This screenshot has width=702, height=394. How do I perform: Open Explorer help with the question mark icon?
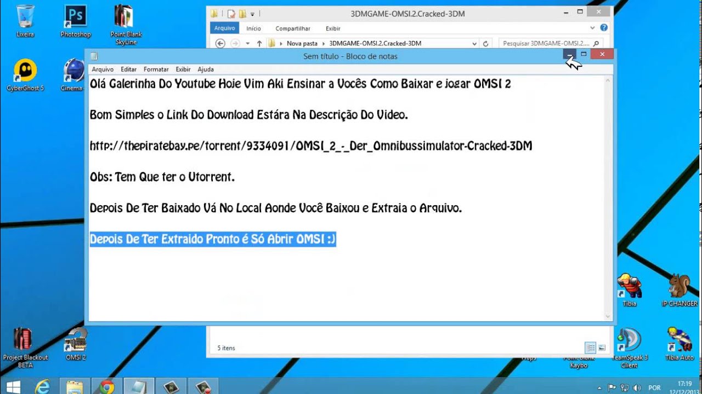click(x=604, y=27)
